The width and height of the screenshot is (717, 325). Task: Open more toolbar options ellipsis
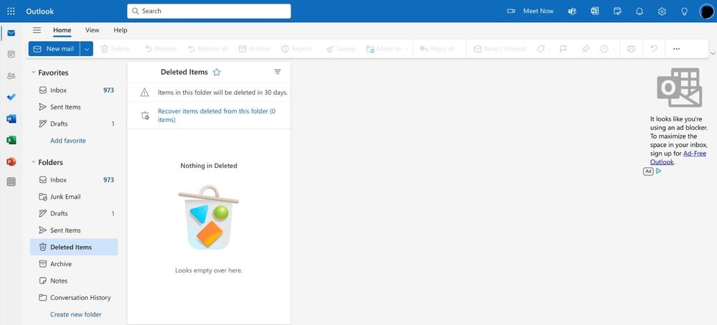[676, 49]
